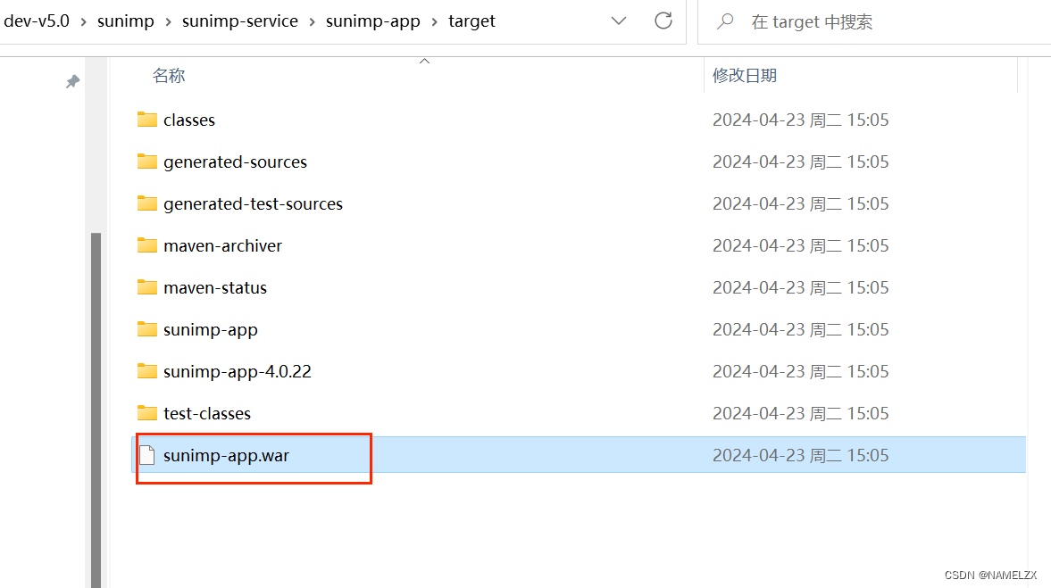This screenshot has height=588, width=1051.
Task: Click the pin icon in navigation pane
Action: click(x=72, y=81)
